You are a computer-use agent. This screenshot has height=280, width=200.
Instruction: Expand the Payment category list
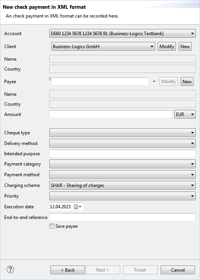(122, 164)
